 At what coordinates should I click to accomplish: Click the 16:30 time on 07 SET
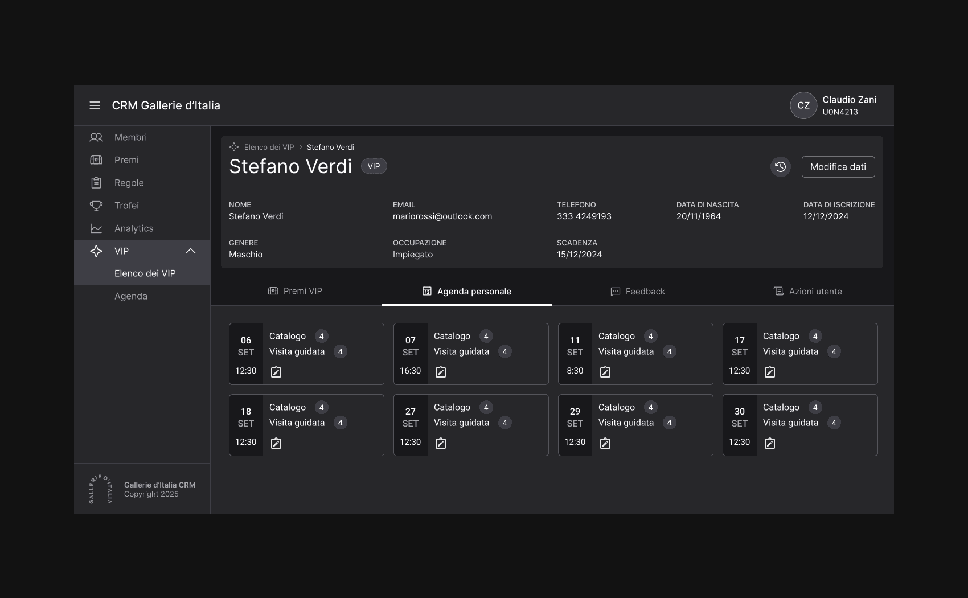pos(411,371)
